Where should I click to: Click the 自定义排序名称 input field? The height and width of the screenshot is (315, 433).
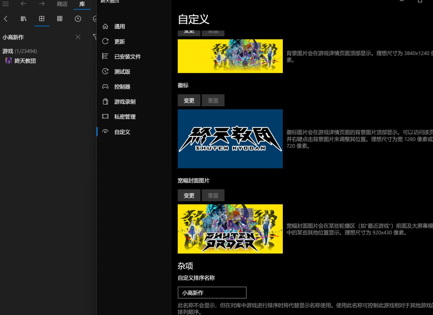(x=212, y=293)
